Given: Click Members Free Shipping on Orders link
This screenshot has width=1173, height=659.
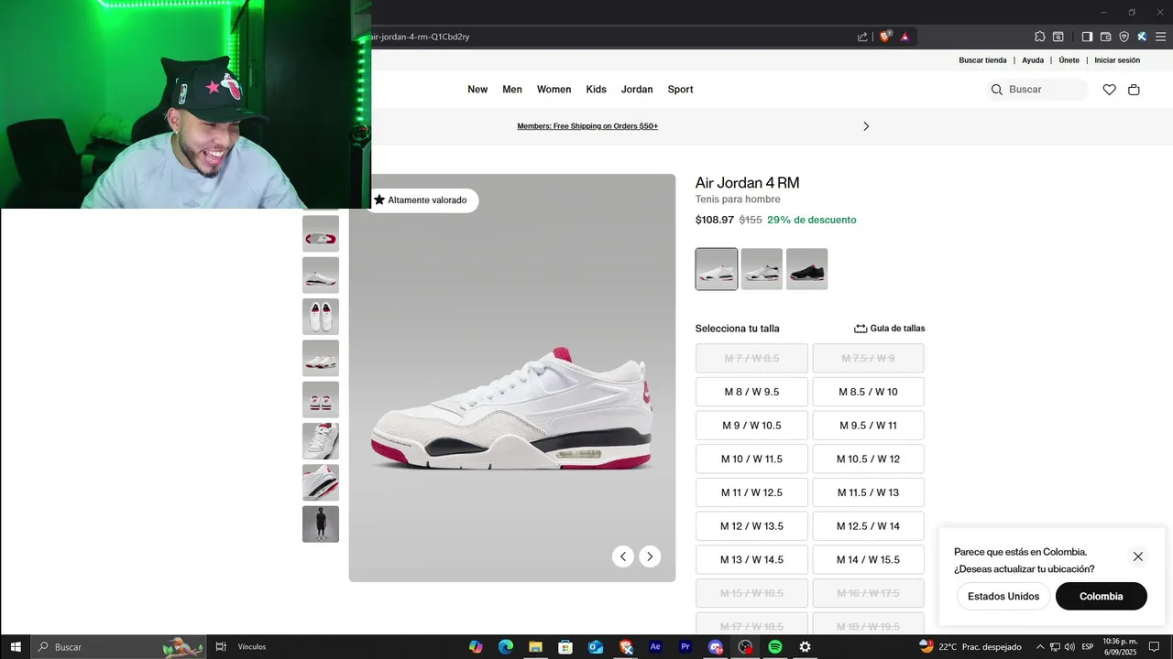Looking at the screenshot, I should coord(587,126).
